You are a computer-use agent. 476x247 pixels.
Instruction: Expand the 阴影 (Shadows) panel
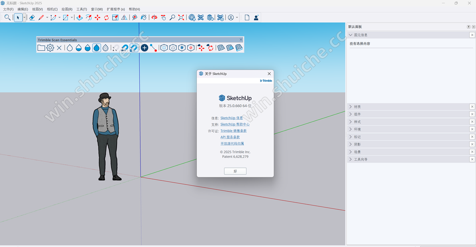click(357, 144)
